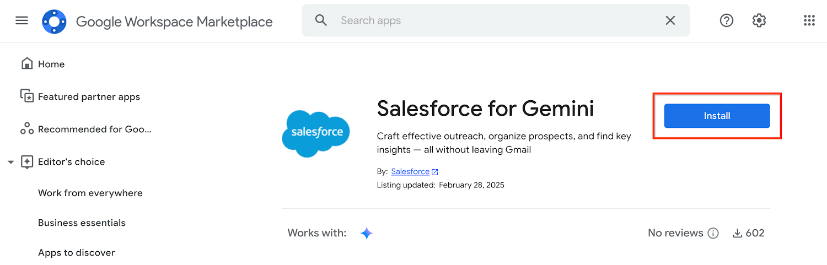
Task: Click the Salesforce cloud logo
Action: click(x=316, y=133)
